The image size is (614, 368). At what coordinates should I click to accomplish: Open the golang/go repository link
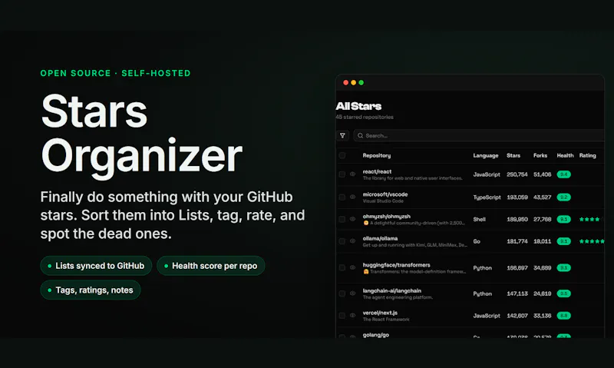[376, 335]
